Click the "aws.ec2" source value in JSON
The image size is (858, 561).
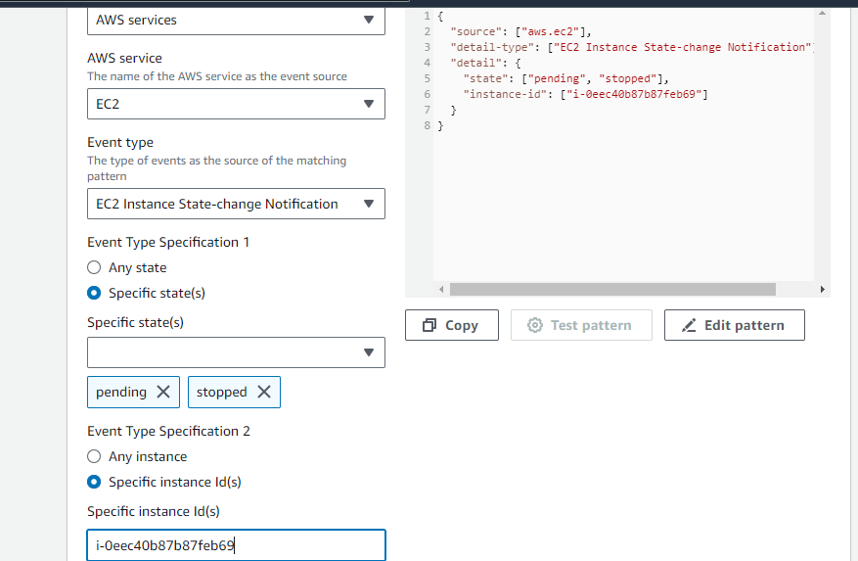[x=550, y=31]
